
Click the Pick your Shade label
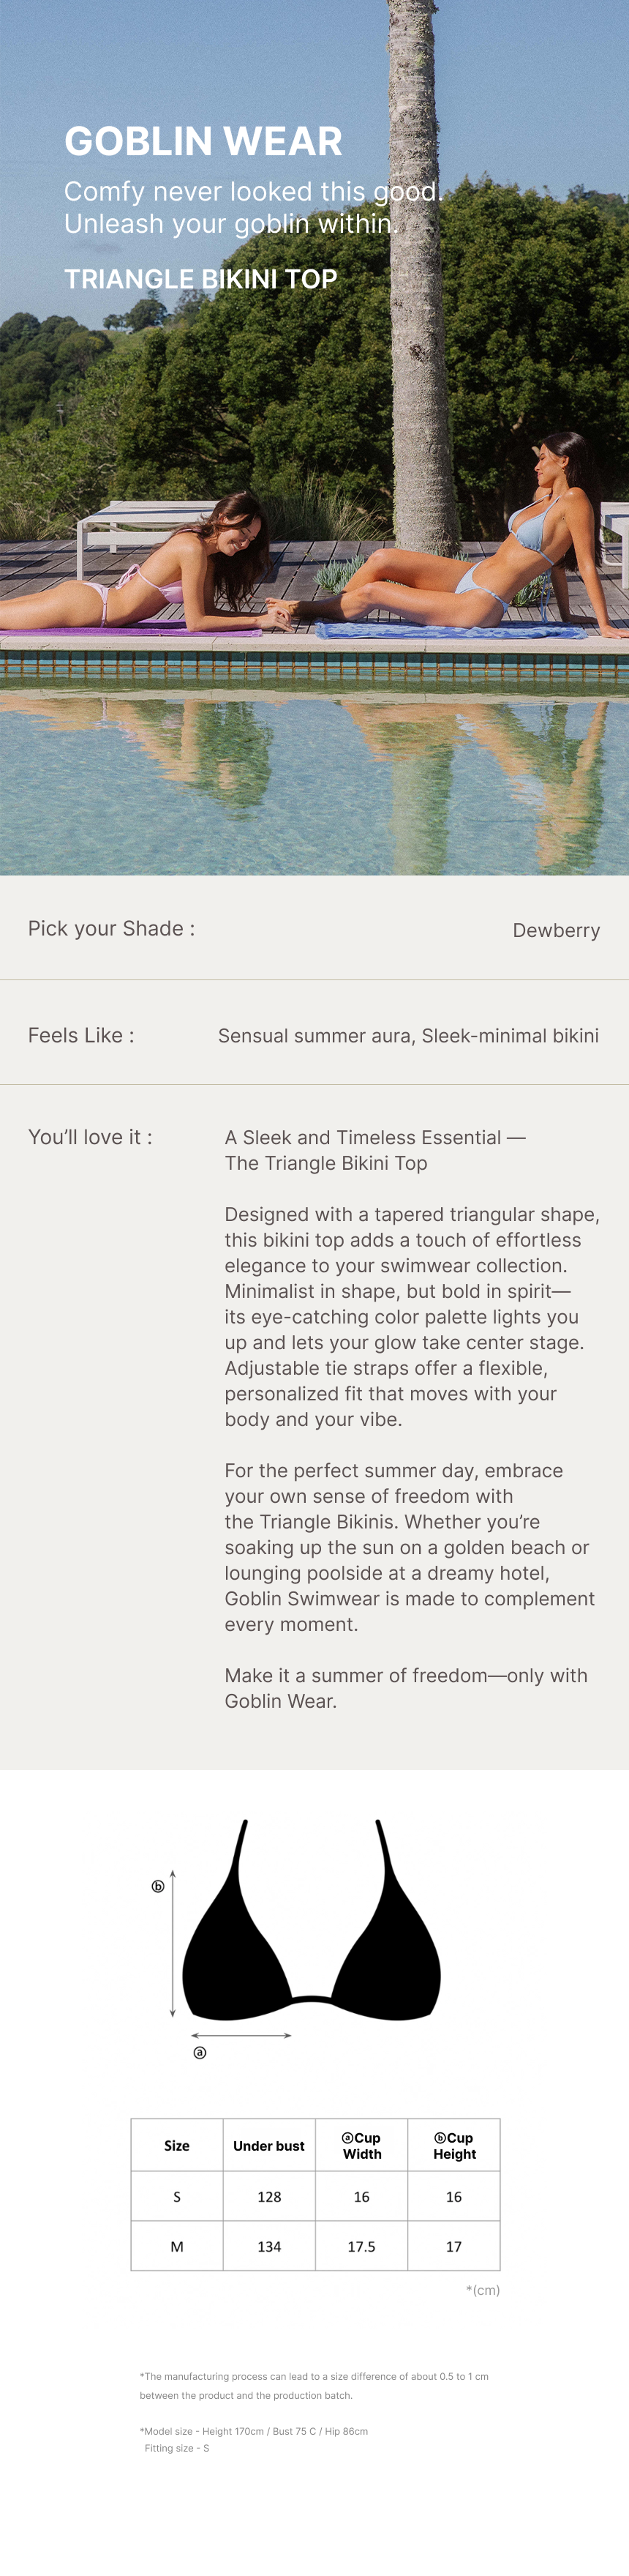[111, 928]
